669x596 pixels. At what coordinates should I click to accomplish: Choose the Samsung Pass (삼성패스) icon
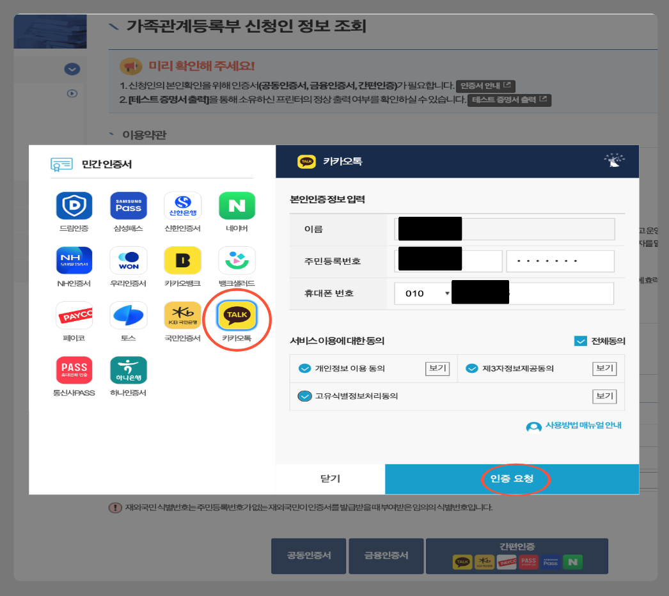(128, 206)
